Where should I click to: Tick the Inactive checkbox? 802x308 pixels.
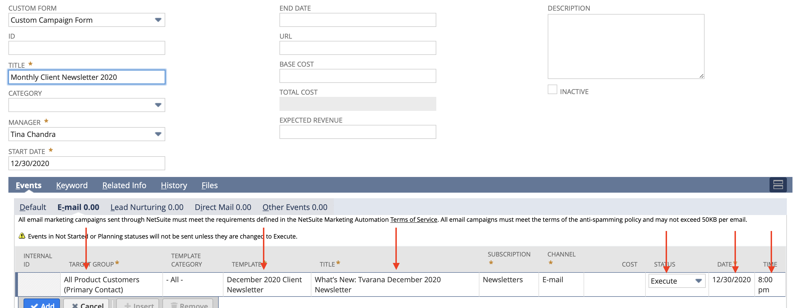pyautogui.click(x=552, y=89)
